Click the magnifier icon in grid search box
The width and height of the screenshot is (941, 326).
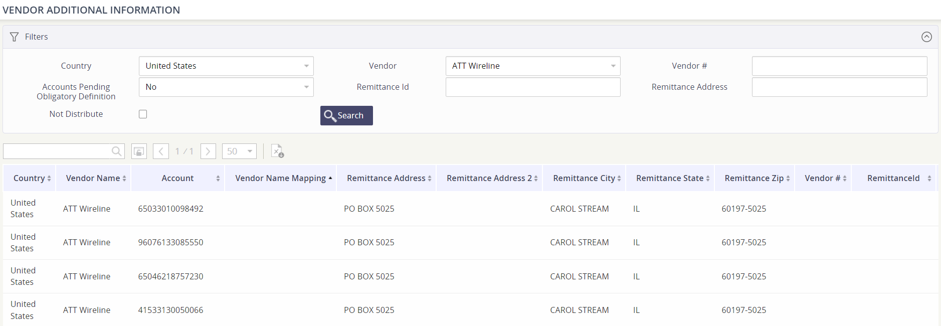click(x=116, y=151)
